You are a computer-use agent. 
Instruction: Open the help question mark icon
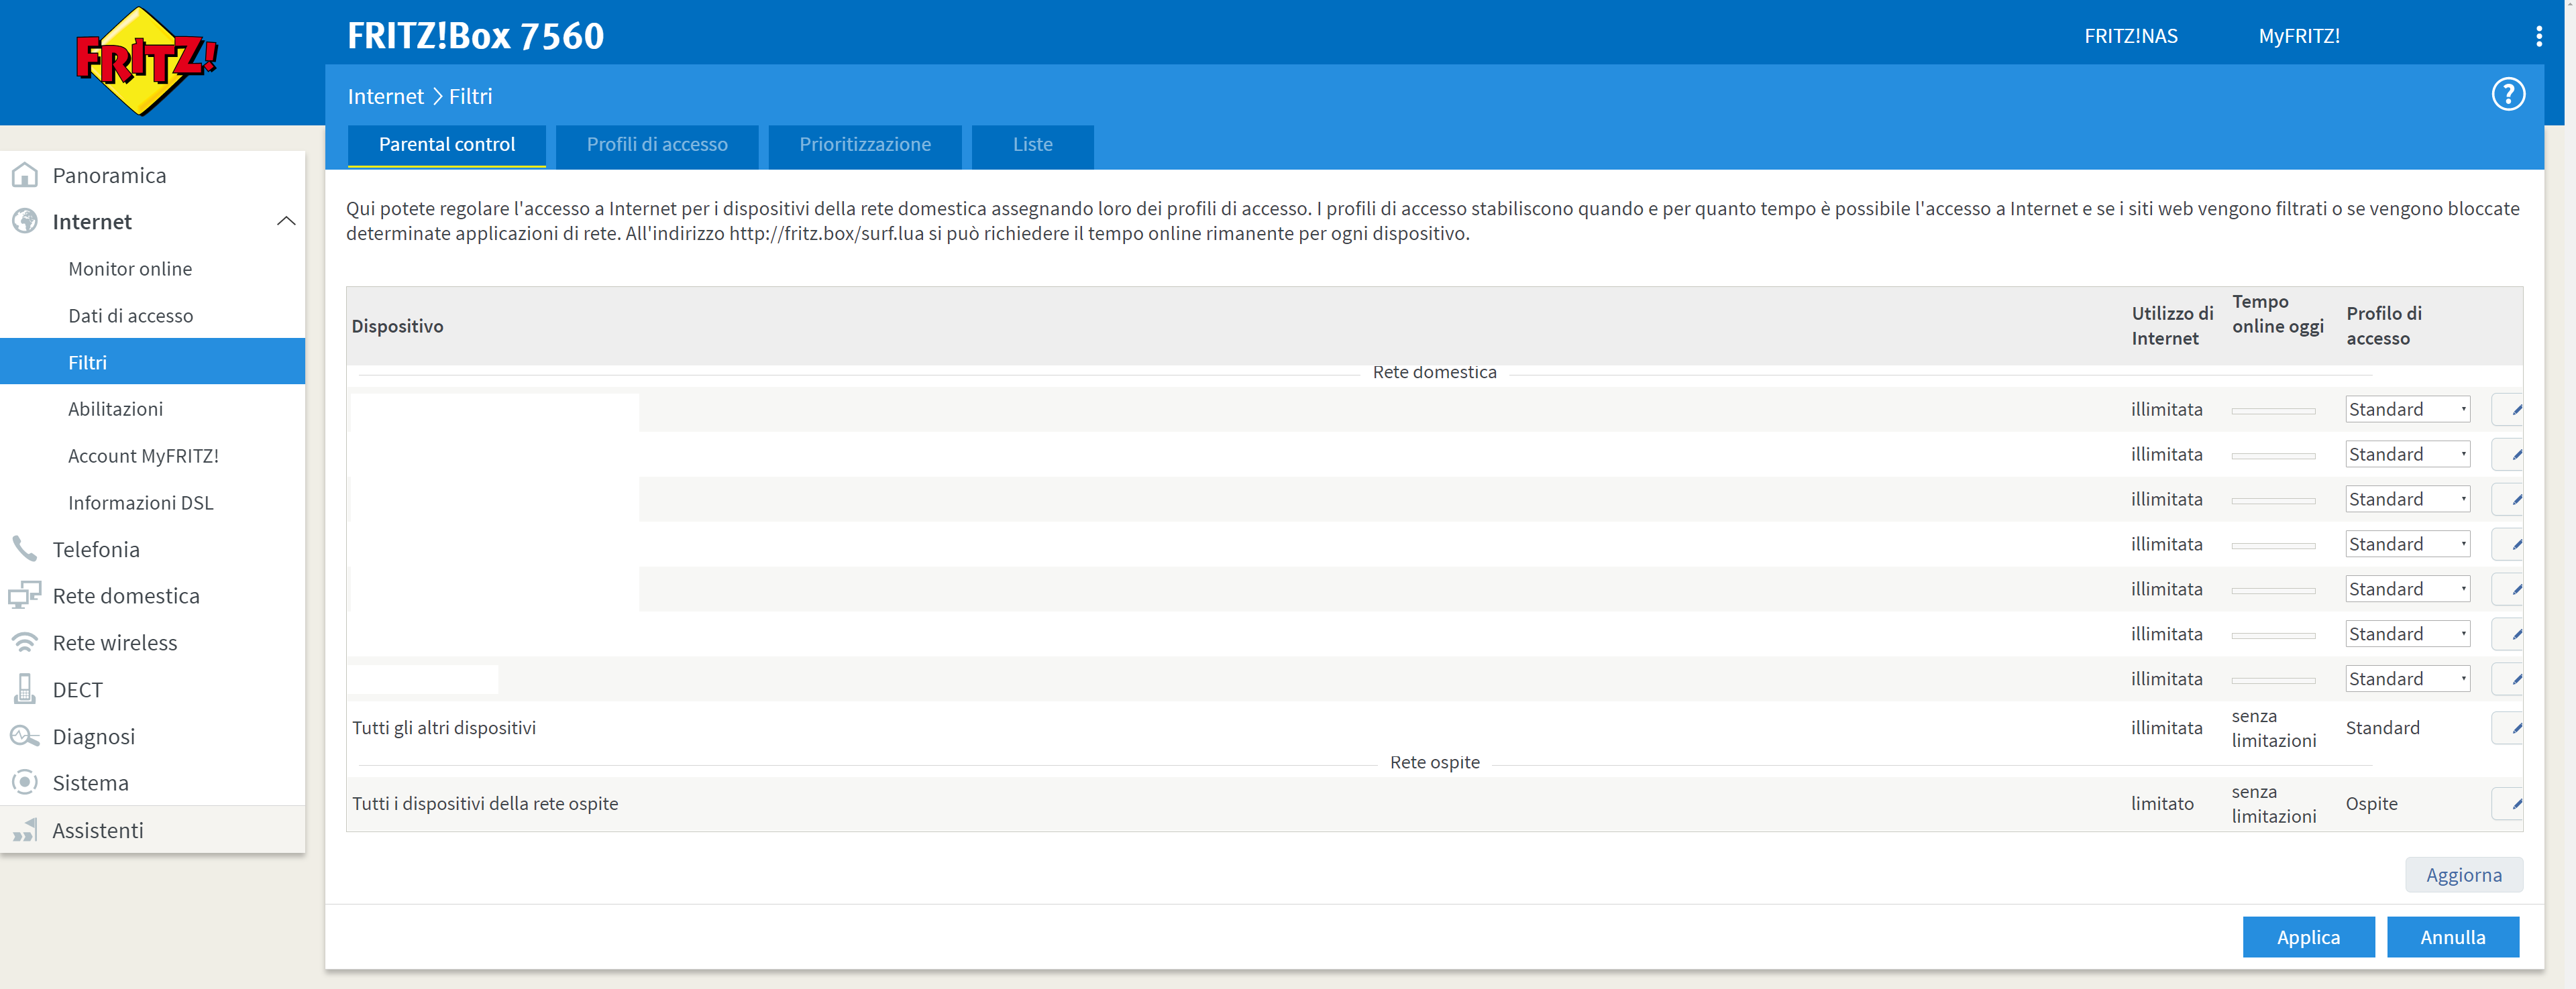2507,95
